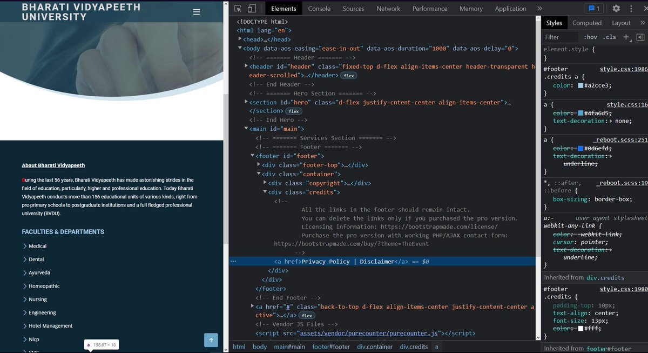The height and width of the screenshot is (353, 648).
Task: Click the #4fa6d5 color swatch
Action: pyautogui.click(x=580, y=113)
